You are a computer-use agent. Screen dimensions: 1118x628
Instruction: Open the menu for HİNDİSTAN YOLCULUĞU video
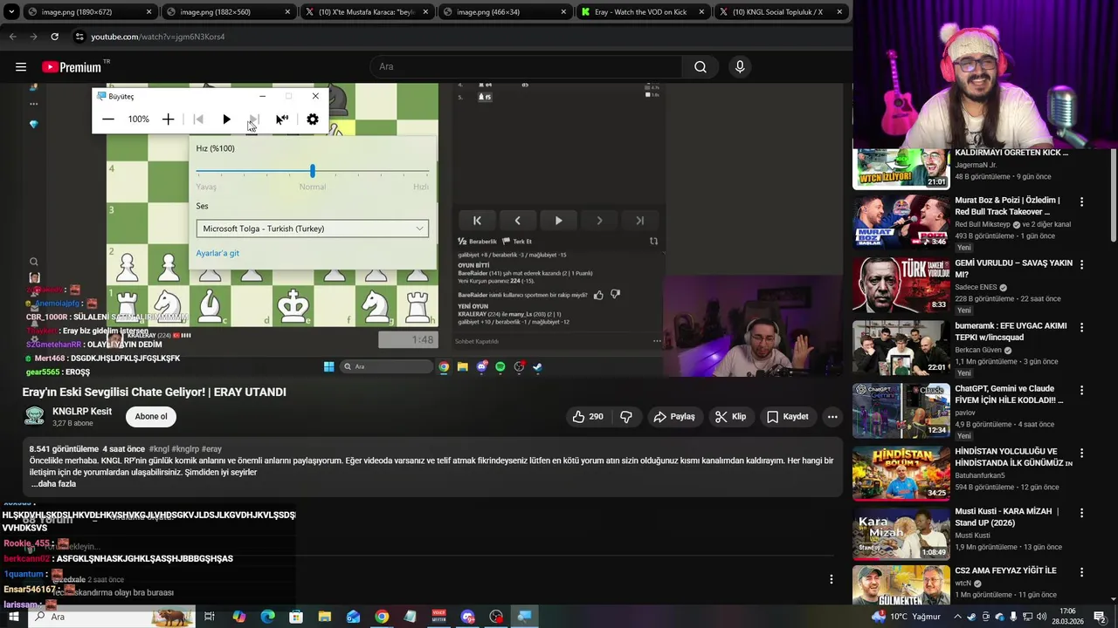click(x=1081, y=453)
